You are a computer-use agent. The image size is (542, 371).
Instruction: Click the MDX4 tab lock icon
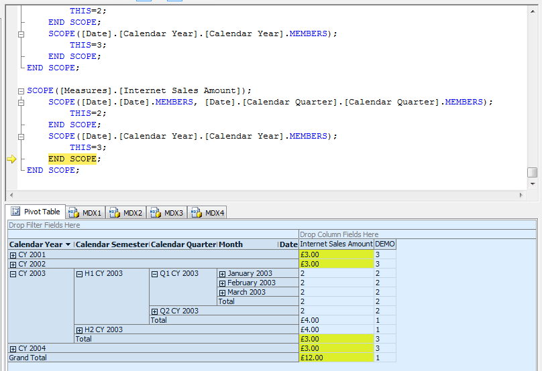[x=196, y=213]
